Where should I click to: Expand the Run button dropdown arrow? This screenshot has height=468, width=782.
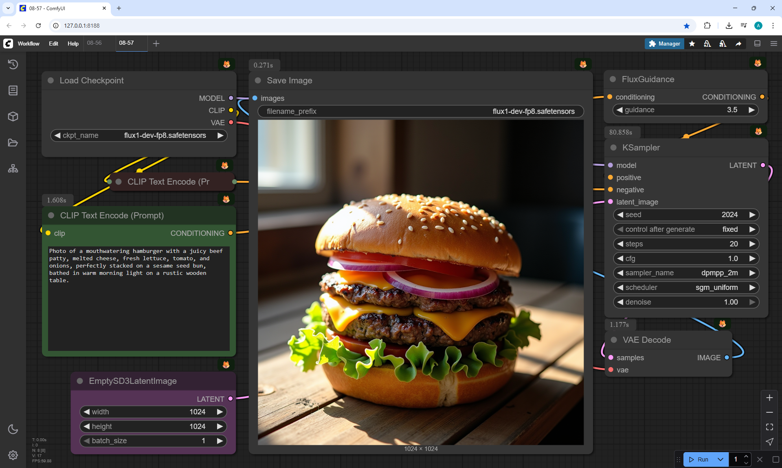pos(720,459)
